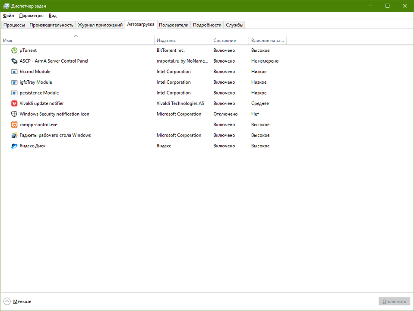Open the Файл menu
This screenshot has width=414, height=311.
tap(9, 16)
